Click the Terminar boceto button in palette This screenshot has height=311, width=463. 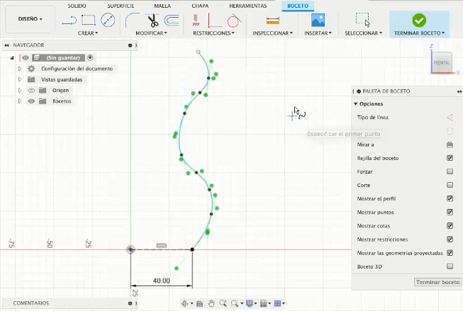(x=437, y=282)
